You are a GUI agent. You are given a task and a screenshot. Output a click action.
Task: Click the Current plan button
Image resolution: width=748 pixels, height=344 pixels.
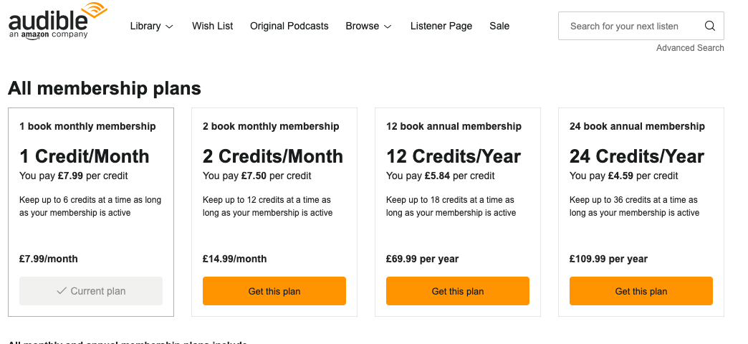click(x=91, y=291)
